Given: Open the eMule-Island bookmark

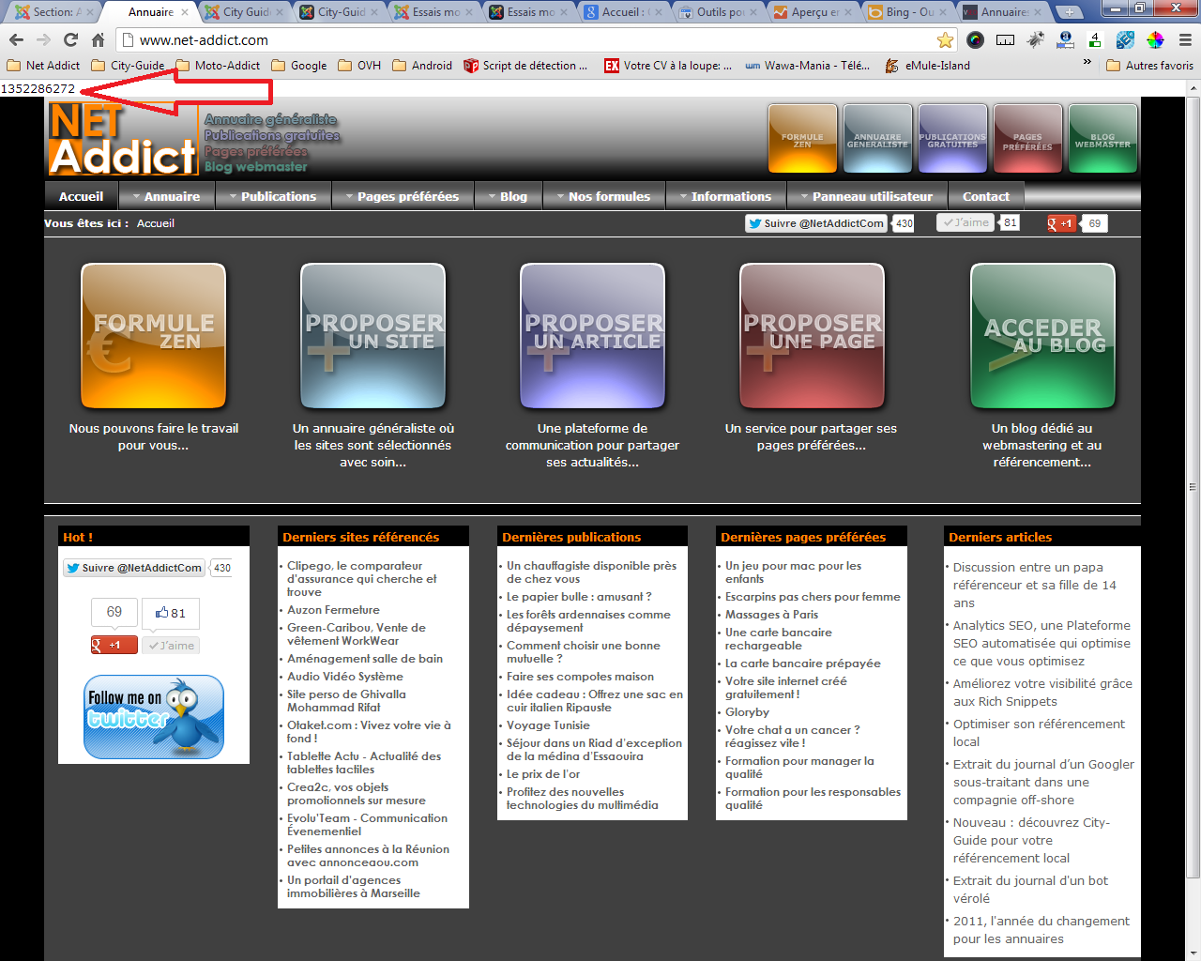Looking at the screenshot, I should (x=927, y=66).
